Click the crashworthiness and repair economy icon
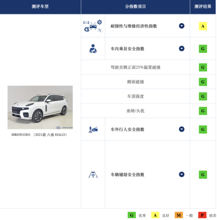 (x=93, y=26)
